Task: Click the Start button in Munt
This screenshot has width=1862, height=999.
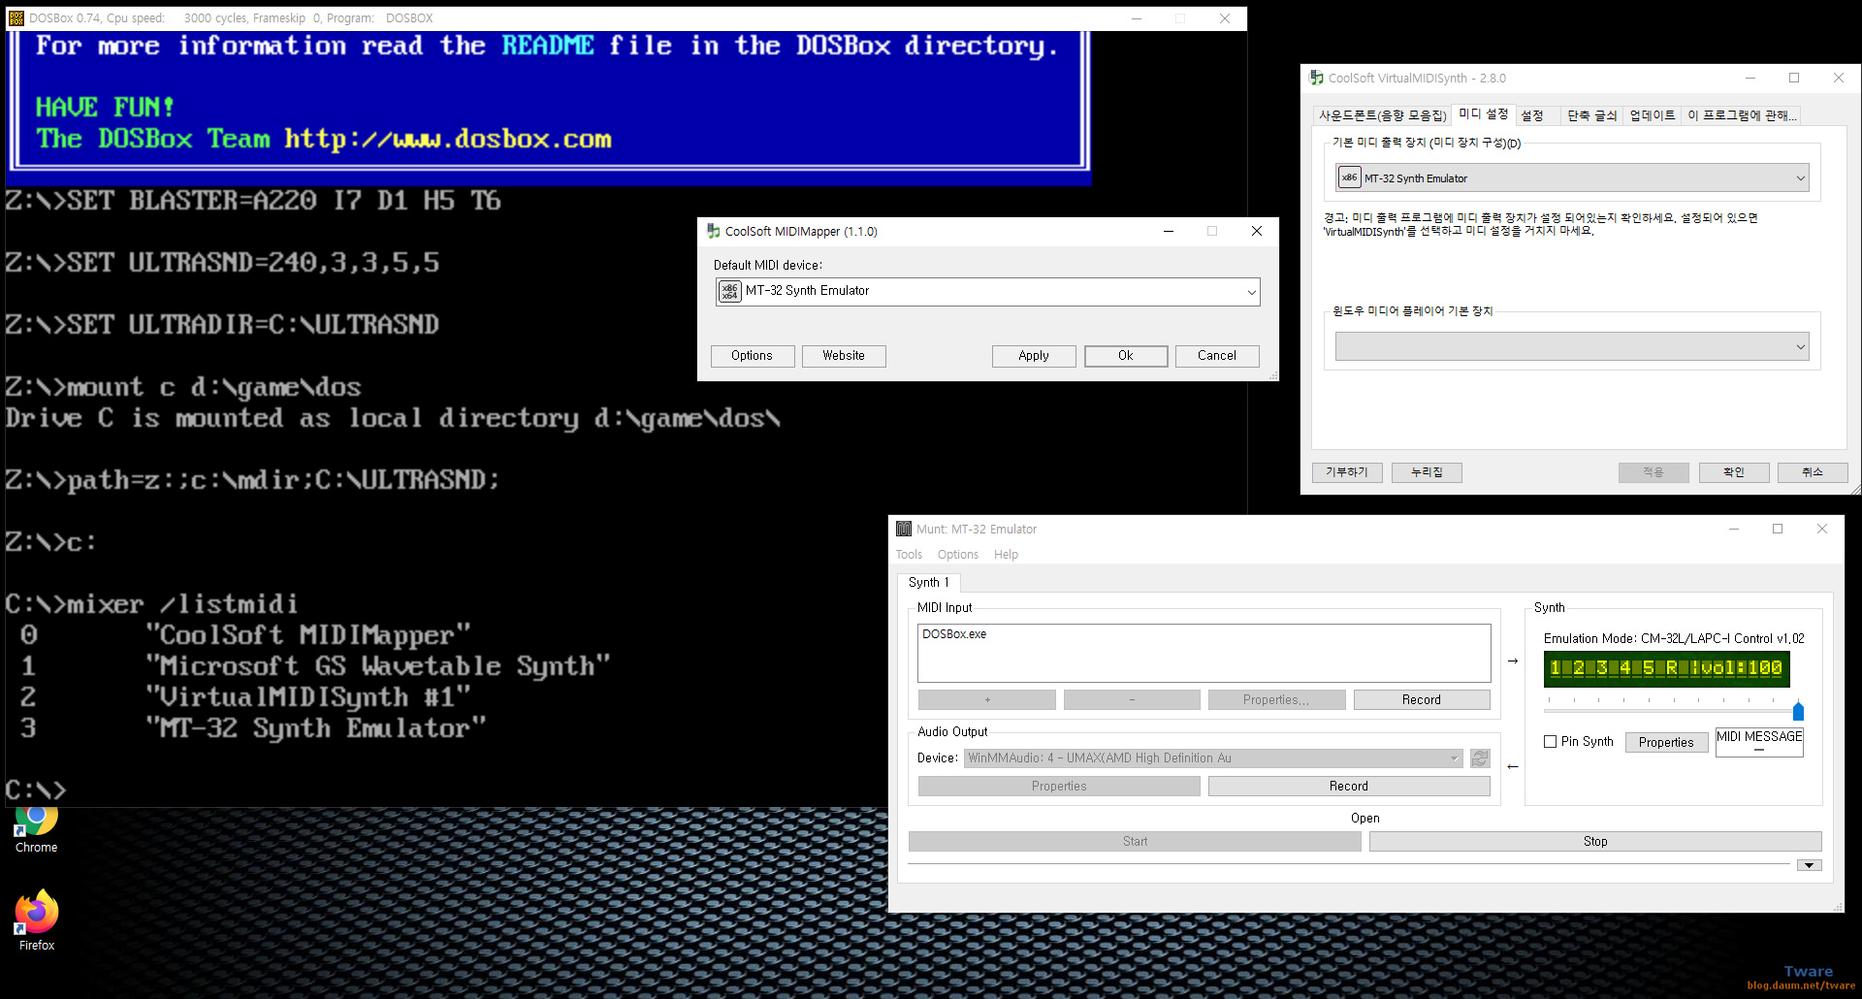Action: (x=1135, y=841)
